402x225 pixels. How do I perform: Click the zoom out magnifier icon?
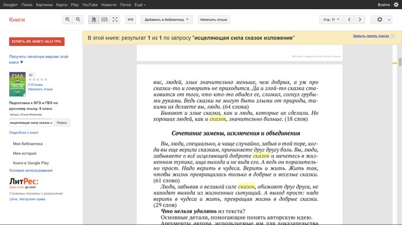78,20
